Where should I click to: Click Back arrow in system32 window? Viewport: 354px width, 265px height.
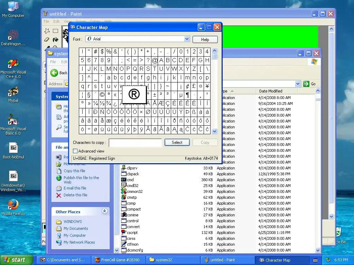tap(54, 73)
